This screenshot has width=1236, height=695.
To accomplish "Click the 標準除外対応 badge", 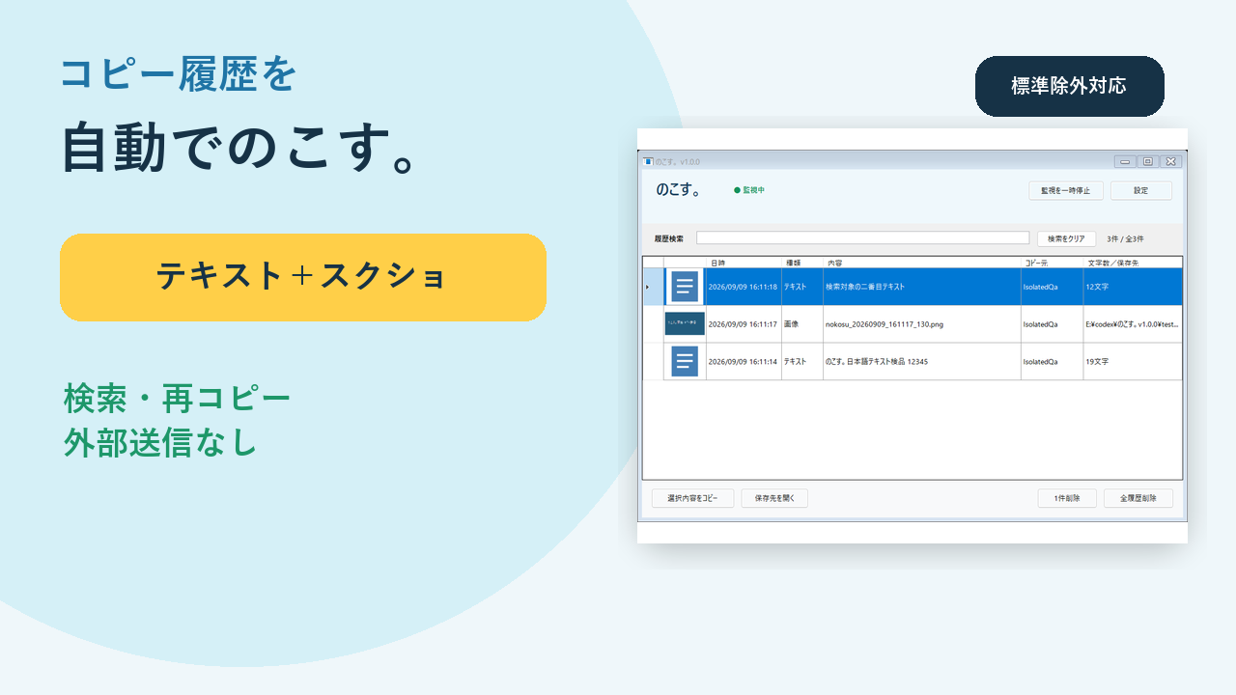I will tap(1069, 86).
